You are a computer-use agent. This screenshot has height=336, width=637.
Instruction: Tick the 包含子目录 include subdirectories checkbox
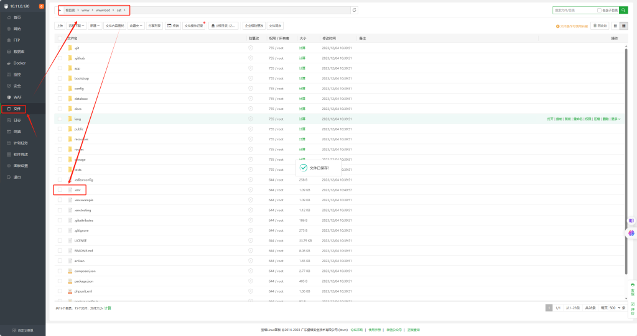[599, 10]
